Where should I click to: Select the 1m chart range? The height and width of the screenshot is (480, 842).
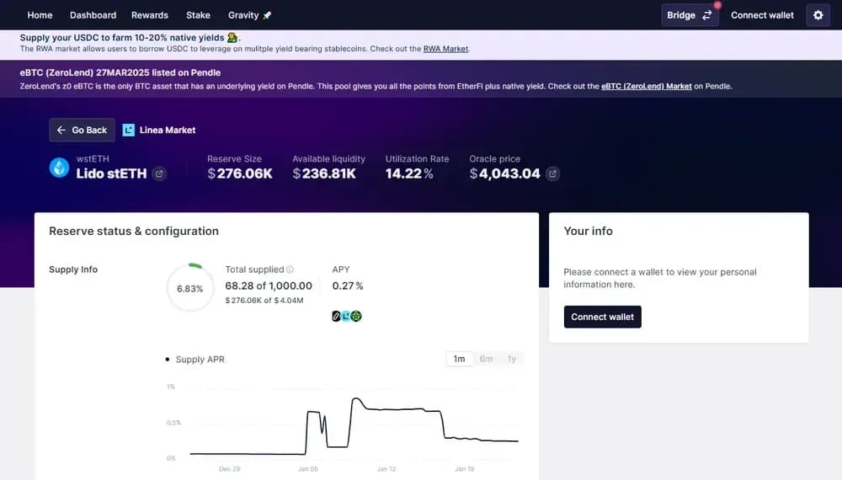pos(459,359)
